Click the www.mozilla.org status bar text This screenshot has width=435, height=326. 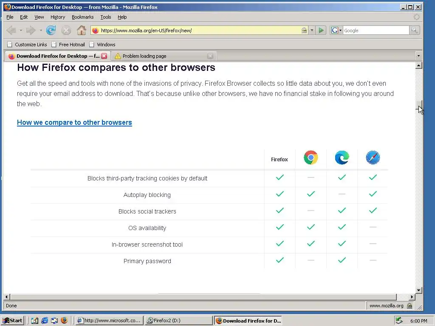tap(386, 306)
